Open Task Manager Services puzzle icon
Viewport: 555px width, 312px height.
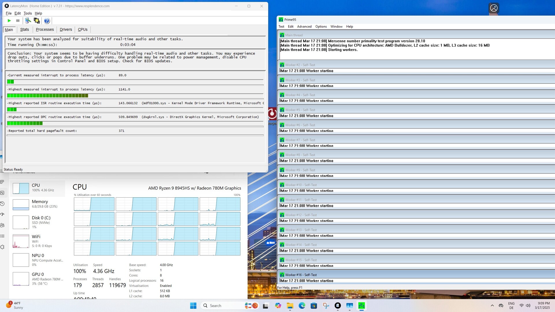2,247
